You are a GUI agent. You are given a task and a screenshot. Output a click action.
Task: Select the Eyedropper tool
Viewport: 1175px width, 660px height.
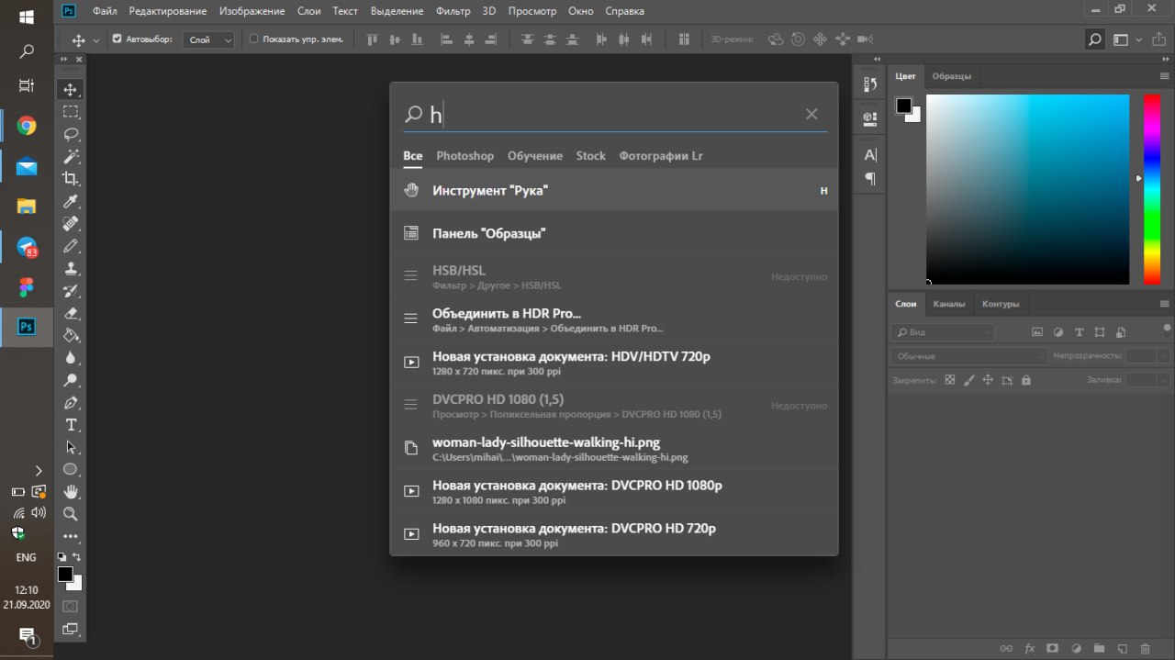(71, 201)
